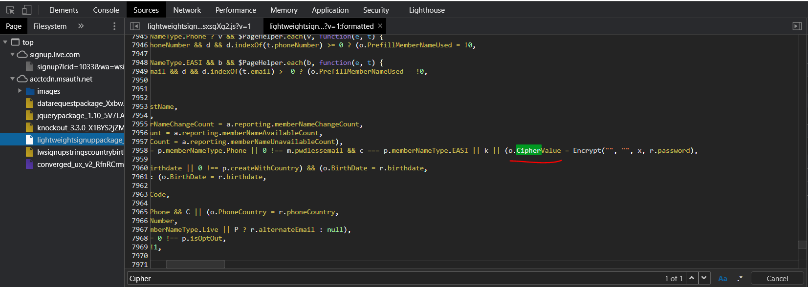Viewport: 808px width, 287px height.
Task: Switch to the Network tab
Action: coord(187,10)
